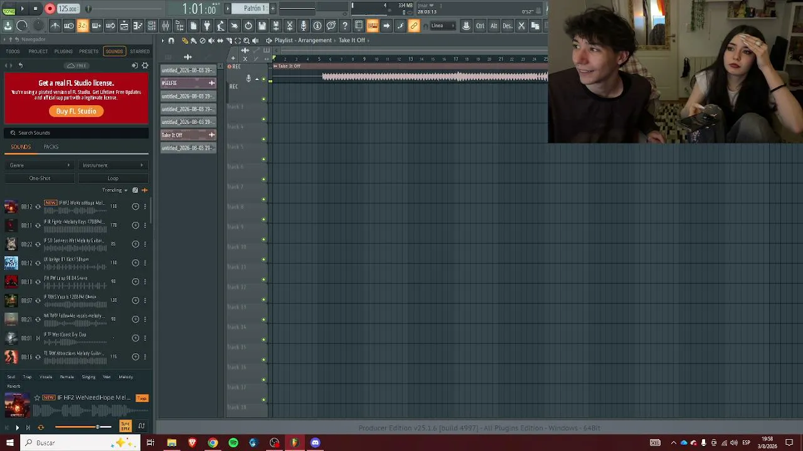Open Spotify from the Windows taskbar
Image resolution: width=803 pixels, height=451 pixels.
tap(233, 443)
